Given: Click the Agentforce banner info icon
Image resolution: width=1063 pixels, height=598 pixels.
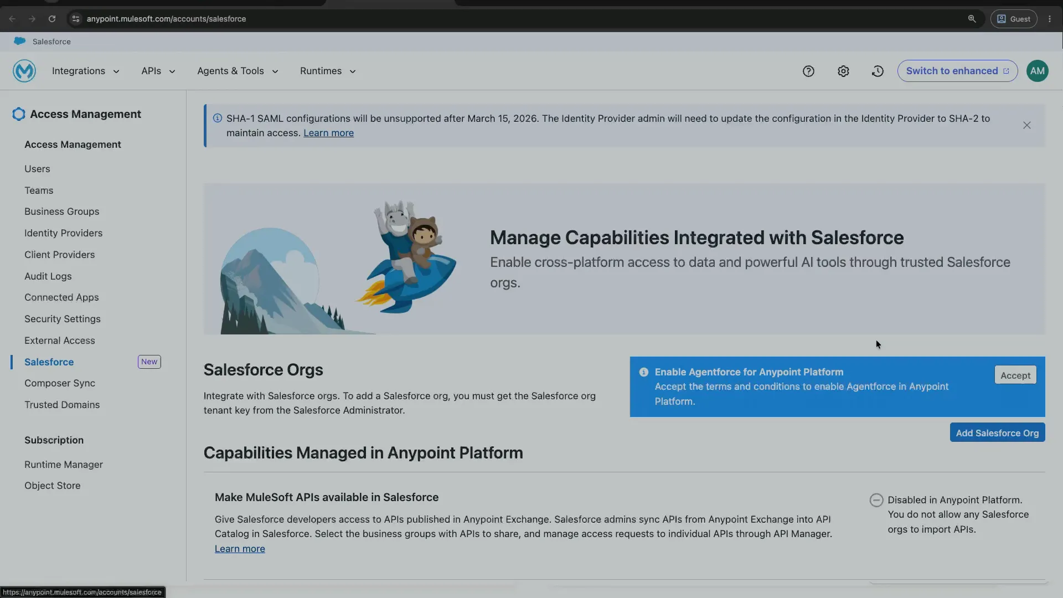Looking at the screenshot, I should coord(643,372).
